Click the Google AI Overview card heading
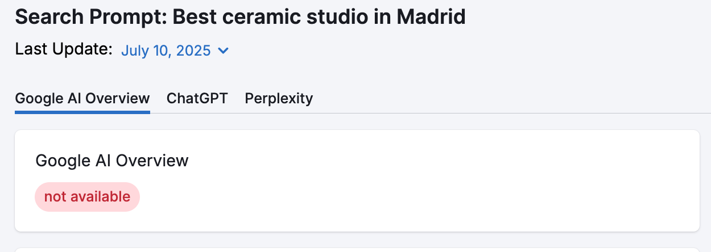This screenshot has height=252, width=711. (x=112, y=161)
